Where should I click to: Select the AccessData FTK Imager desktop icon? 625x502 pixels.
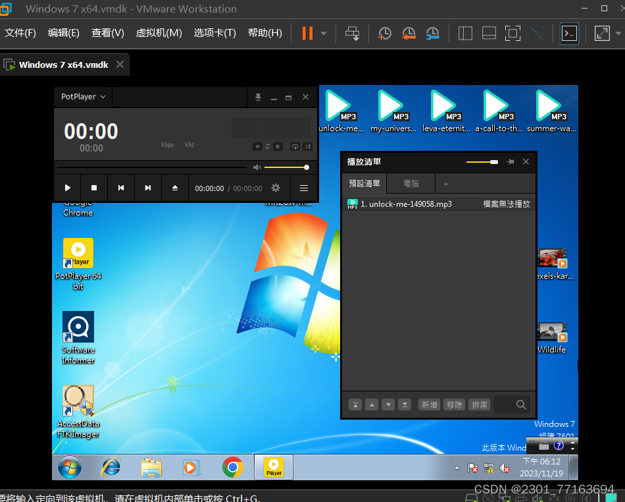coord(78,412)
